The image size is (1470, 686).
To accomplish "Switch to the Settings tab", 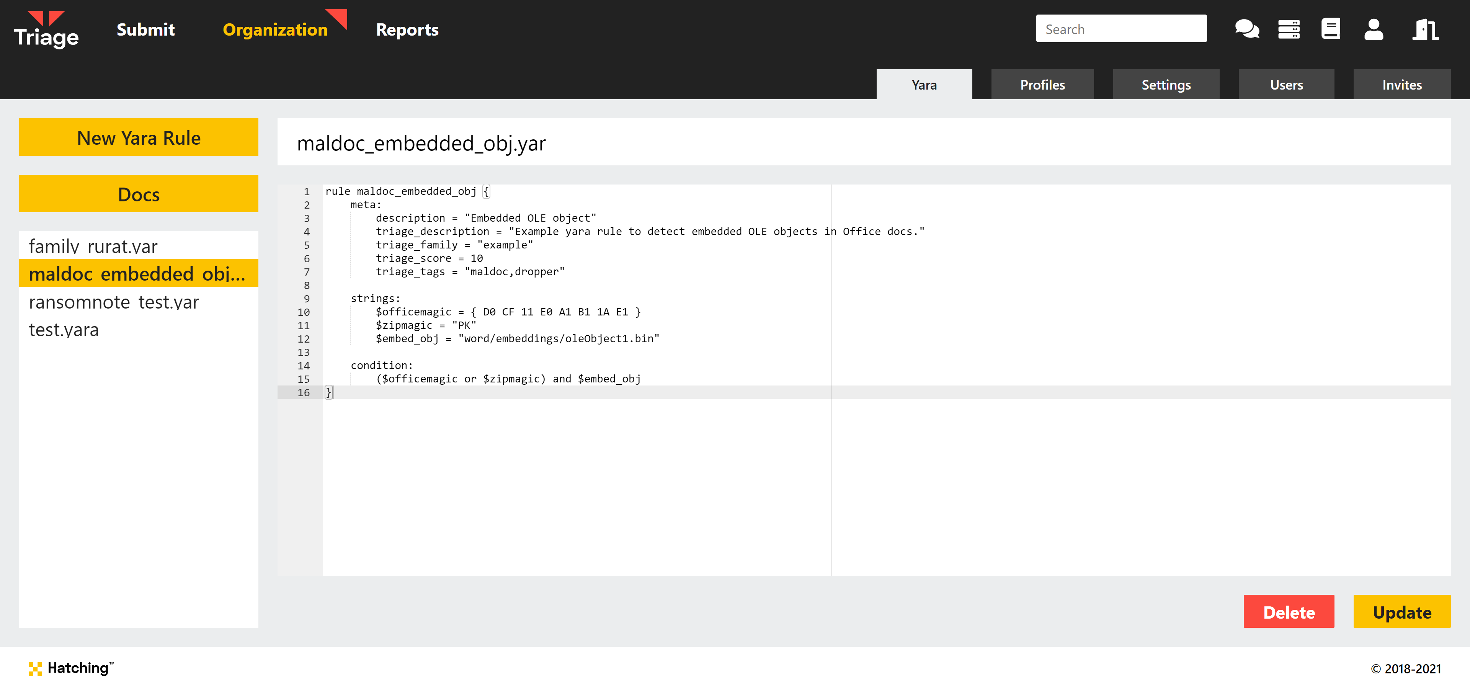I will (x=1166, y=85).
